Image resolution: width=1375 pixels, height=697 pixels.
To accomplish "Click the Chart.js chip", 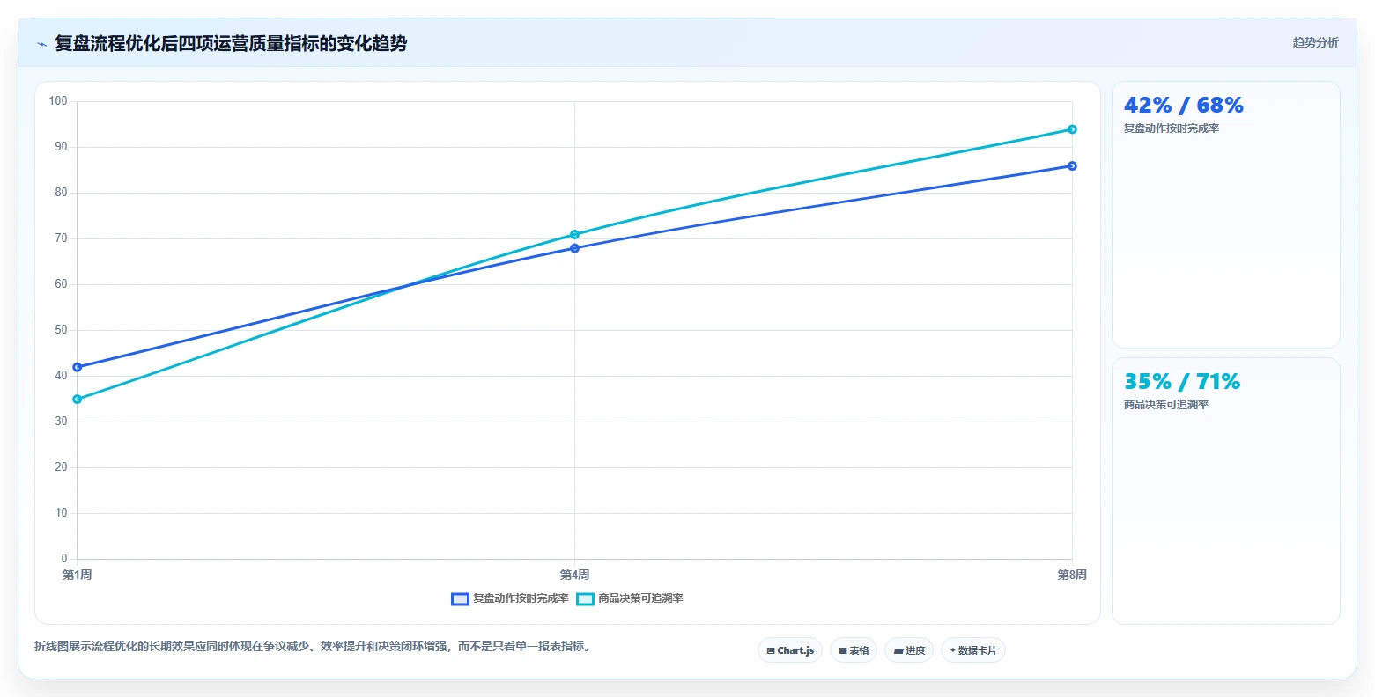I will pos(790,650).
